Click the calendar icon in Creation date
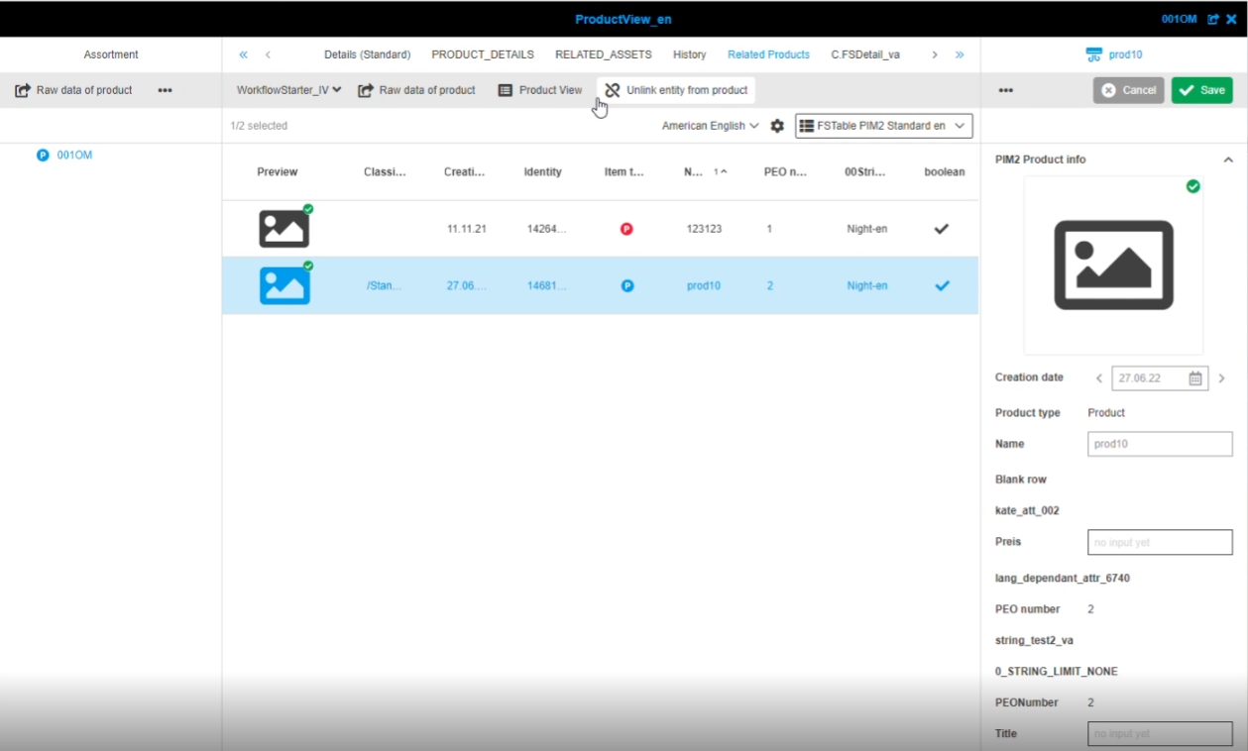Viewport: 1248px width, 751px height. pyautogui.click(x=1195, y=378)
